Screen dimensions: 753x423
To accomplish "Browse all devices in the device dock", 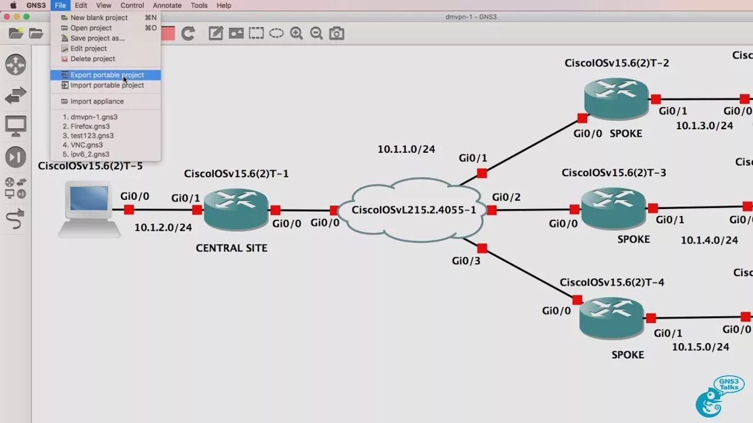I will [x=16, y=188].
